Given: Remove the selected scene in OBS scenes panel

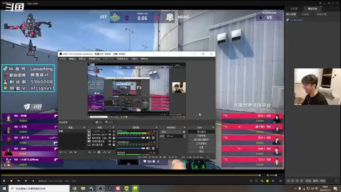Looking at the screenshot, I should coord(65,152).
